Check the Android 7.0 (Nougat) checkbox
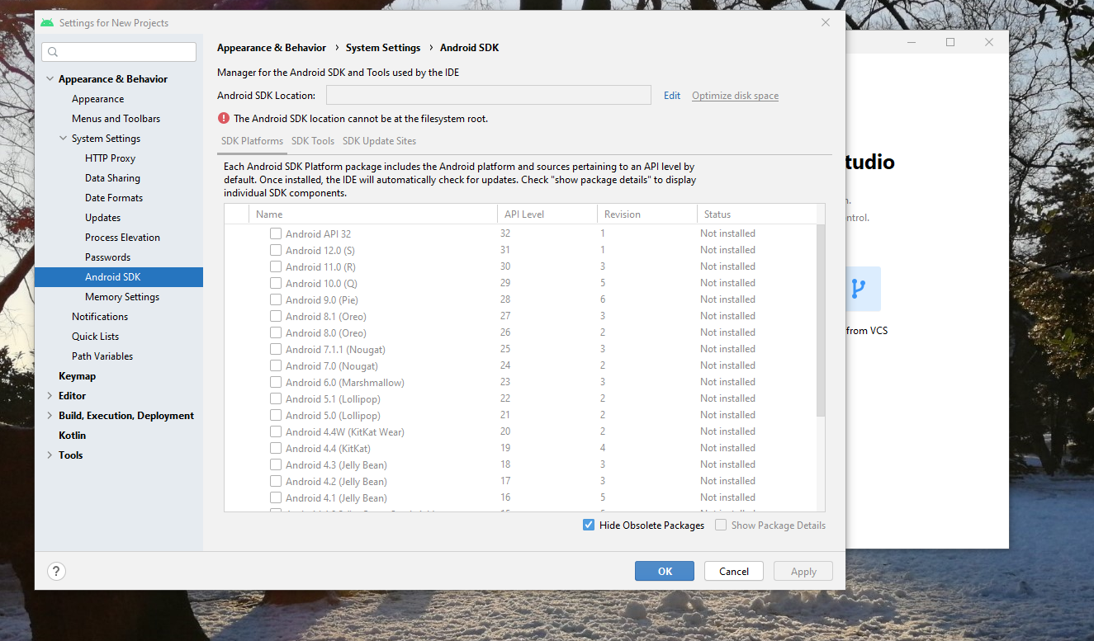 coord(276,365)
